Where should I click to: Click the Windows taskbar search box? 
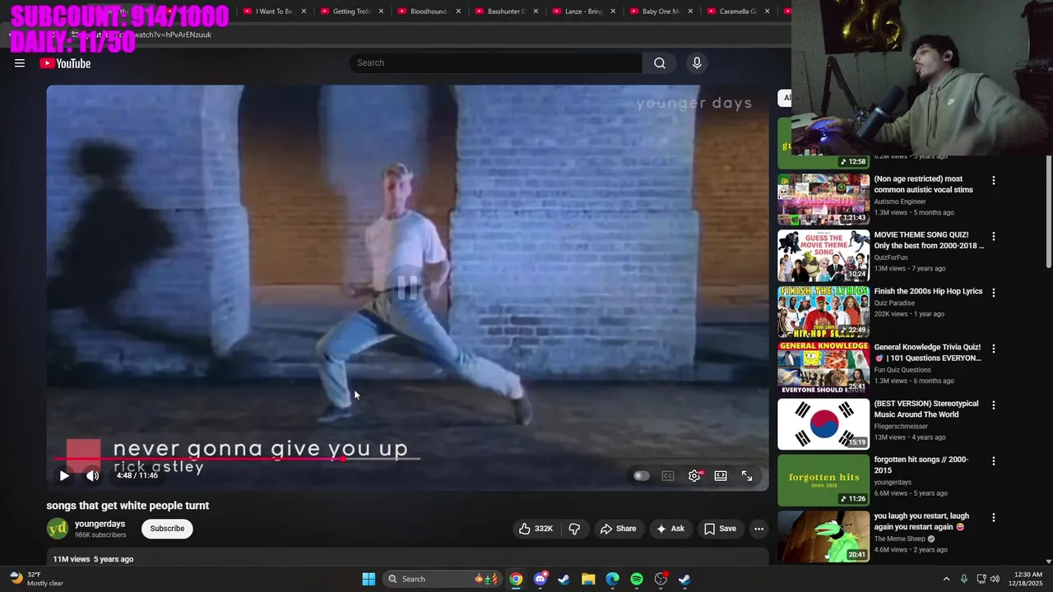coord(443,579)
